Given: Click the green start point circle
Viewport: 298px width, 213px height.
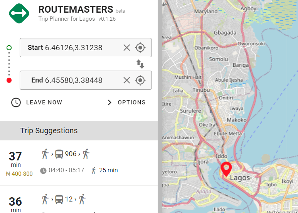Looking at the screenshot, I should pyautogui.click(x=9, y=48).
